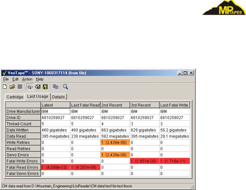The width and height of the screenshot is (246, 190).
Task: Click the magnifier over cartridge icon
Action: (x=38, y=87)
